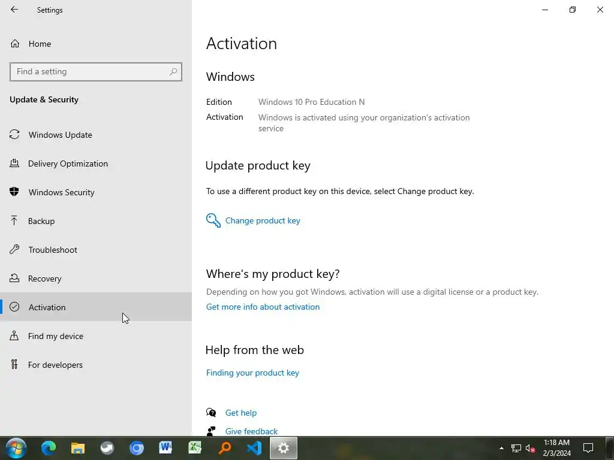The width and height of the screenshot is (614, 460).
Task: Open the Home settings page
Action: pyautogui.click(x=96, y=44)
